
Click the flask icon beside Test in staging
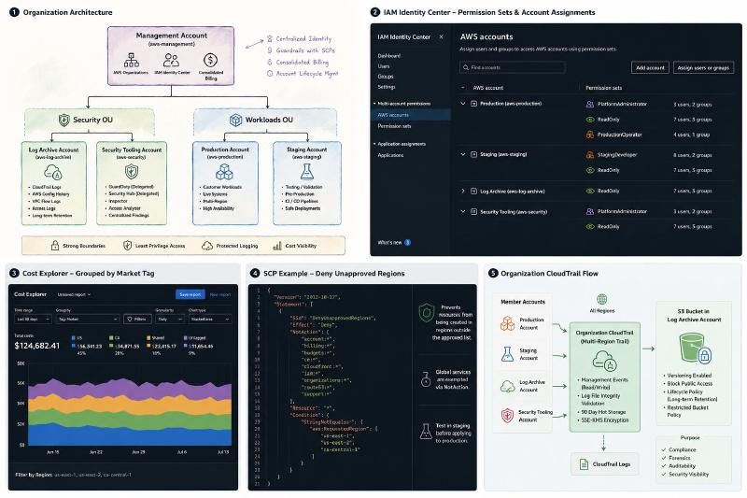click(x=426, y=432)
